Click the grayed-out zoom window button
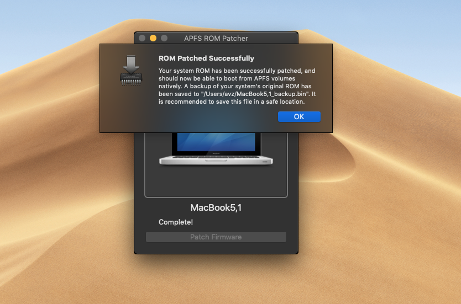461x304 pixels. click(164, 38)
